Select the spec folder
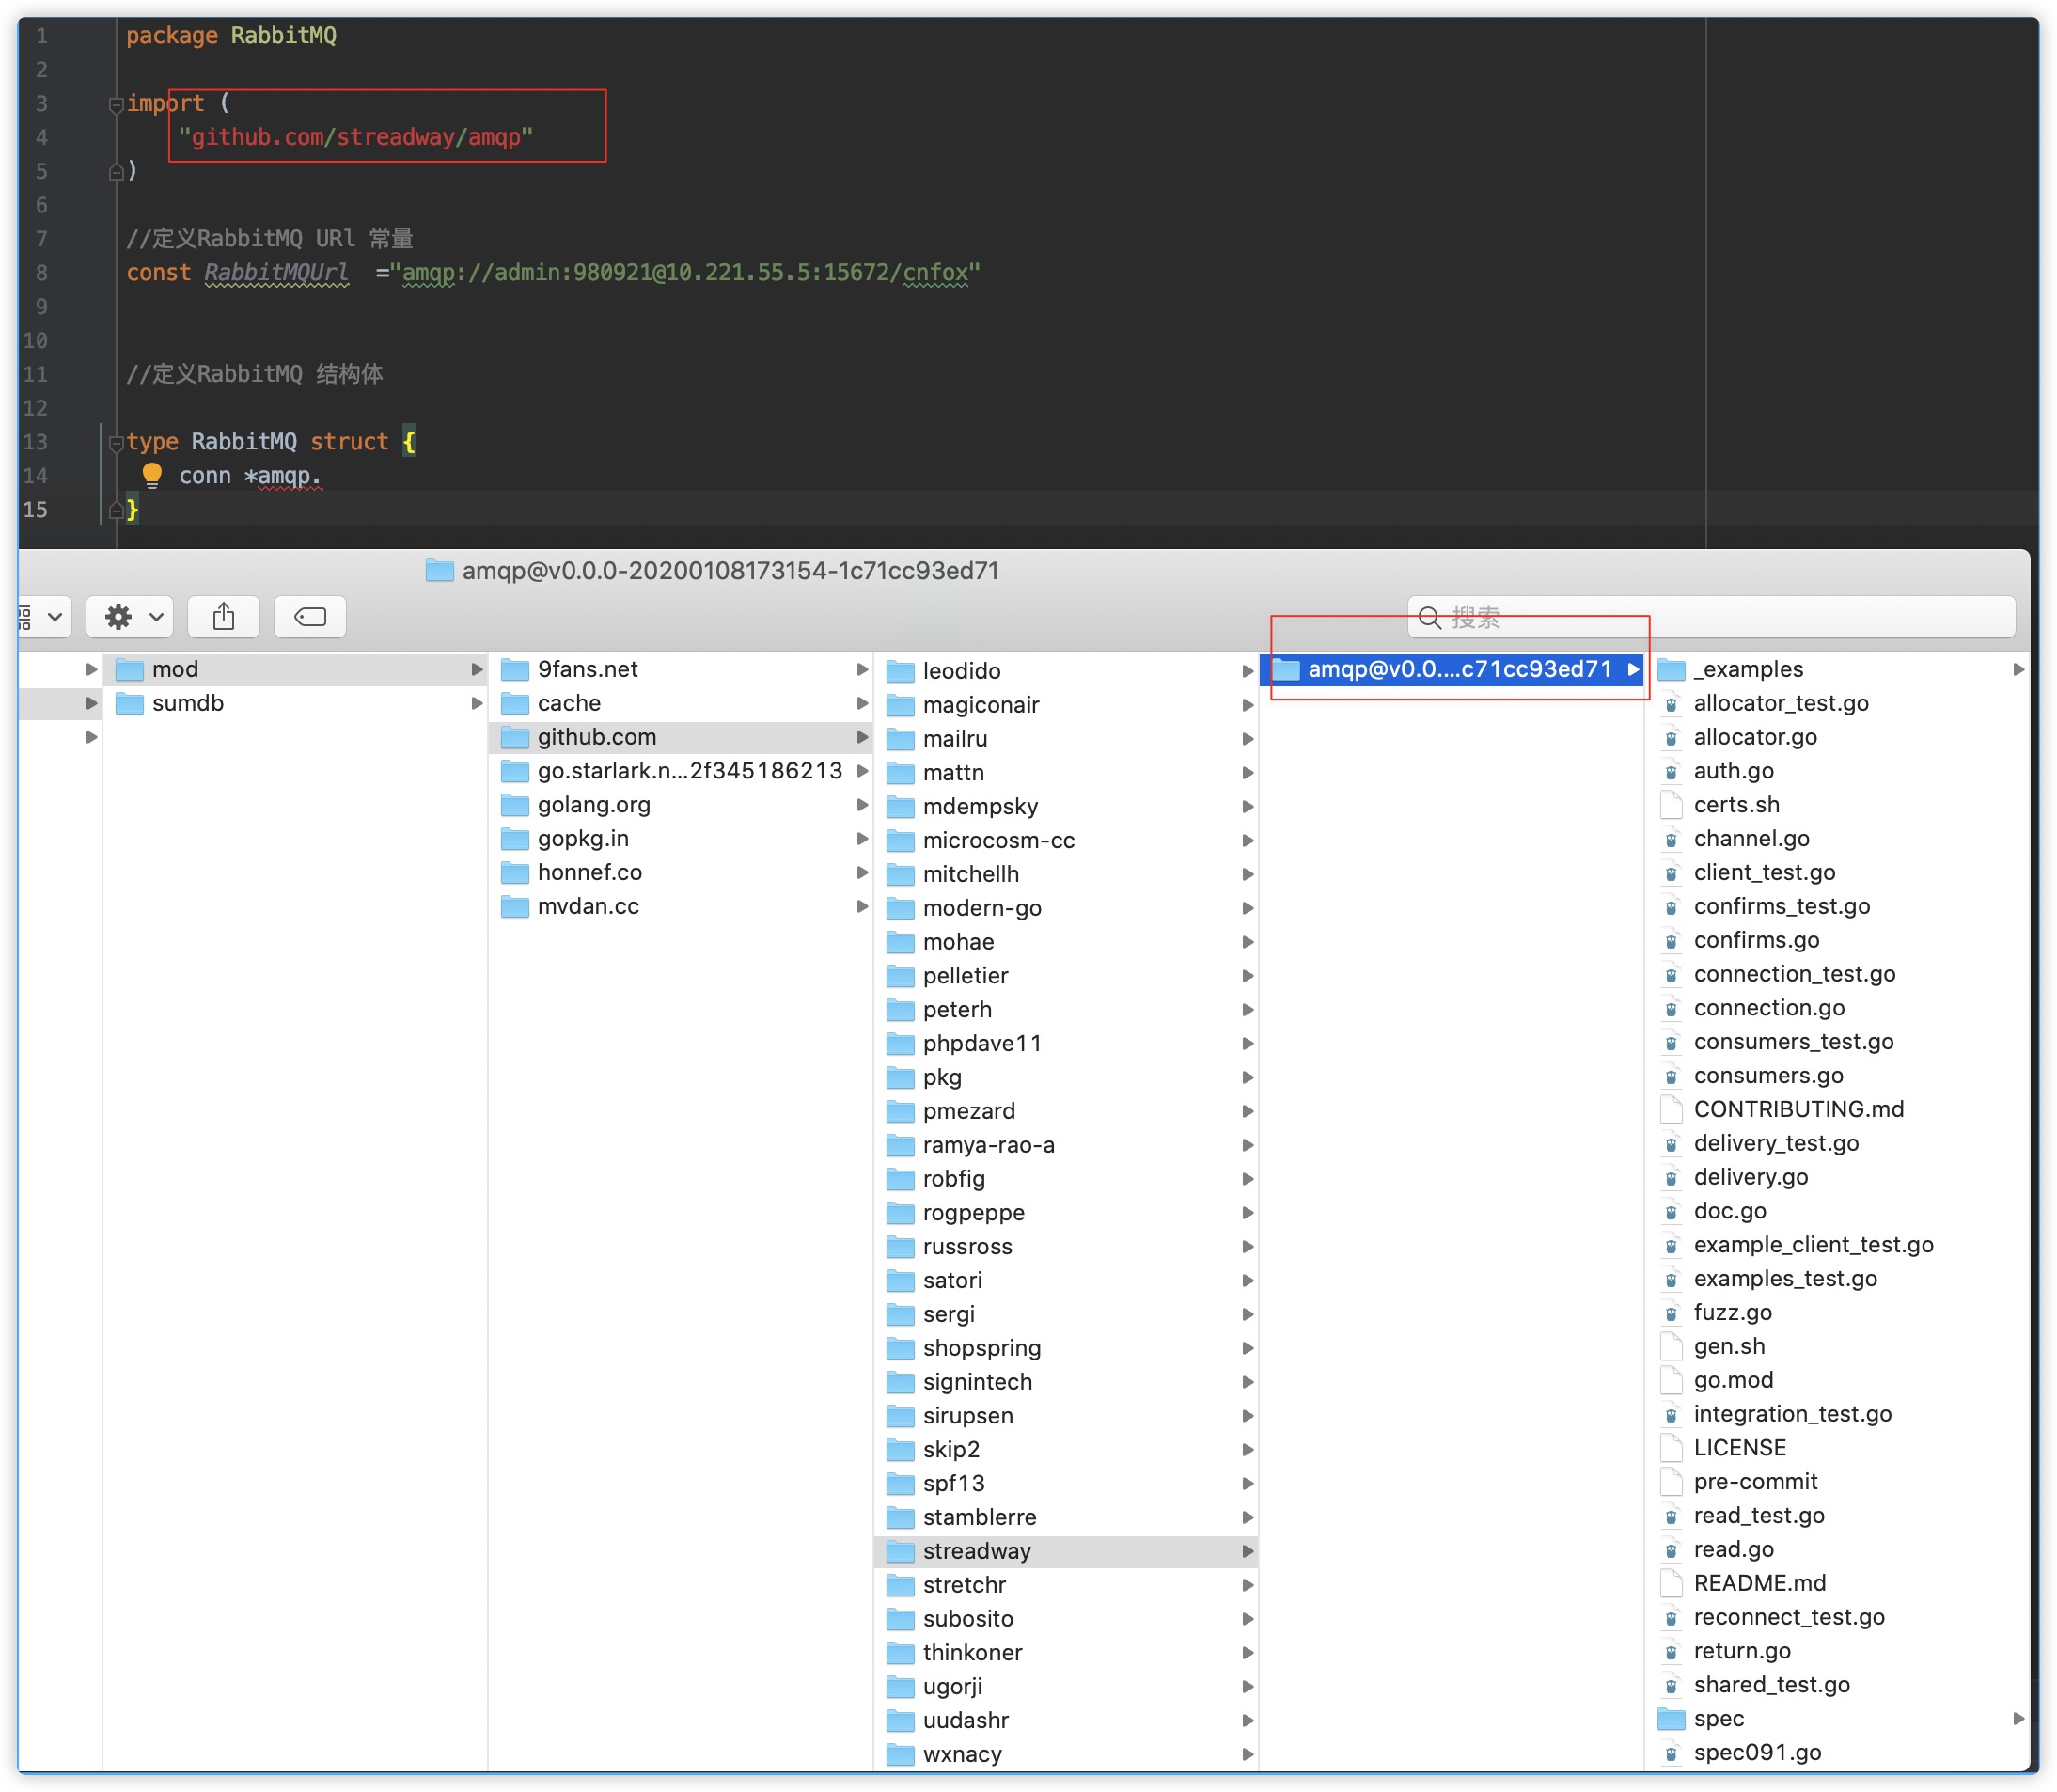2057x1792 pixels. [x=1838, y=1719]
